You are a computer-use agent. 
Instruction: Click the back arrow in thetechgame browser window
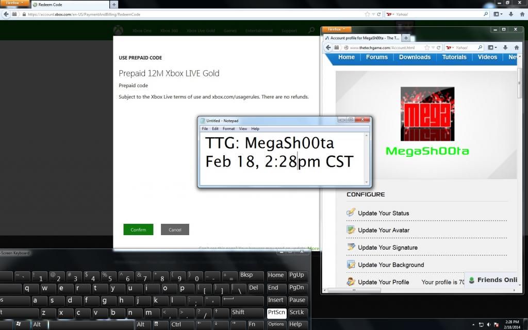pyautogui.click(x=328, y=47)
